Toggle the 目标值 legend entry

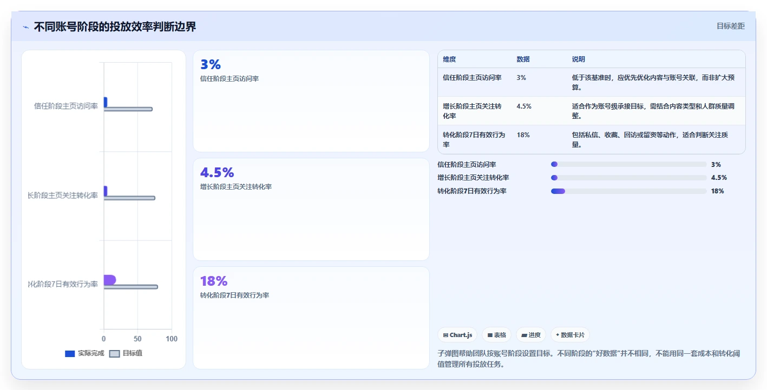pos(126,353)
